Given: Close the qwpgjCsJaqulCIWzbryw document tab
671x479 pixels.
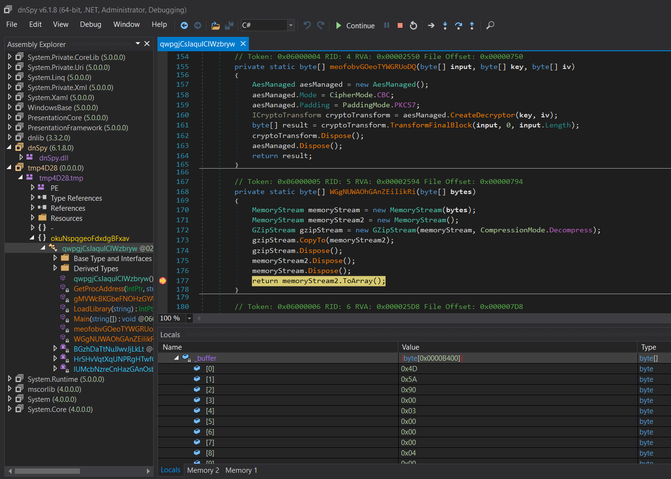Looking at the screenshot, I should coord(243,44).
